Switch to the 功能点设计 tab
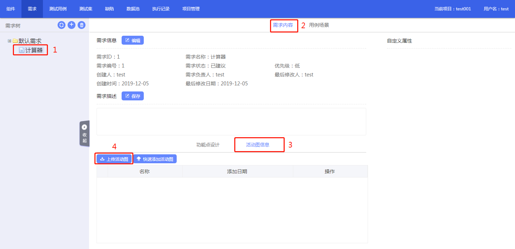Image resolution: width=515 pixels, height=249 pixels. tap(208, 145)
